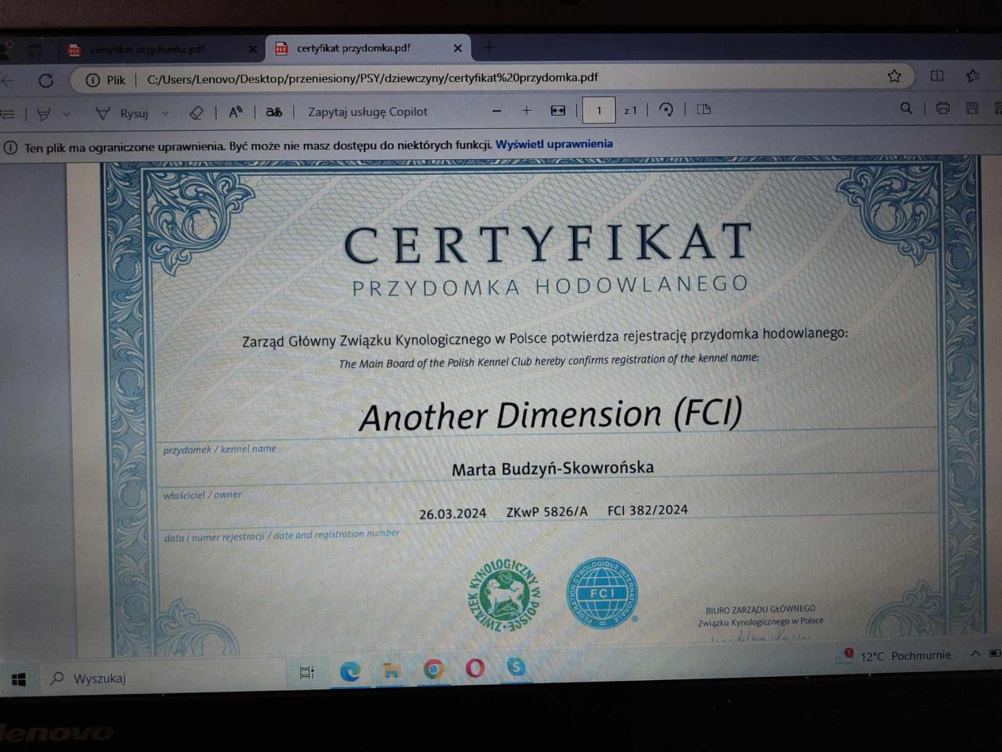Save the PDF with the disk icon

tap(972, 108)
